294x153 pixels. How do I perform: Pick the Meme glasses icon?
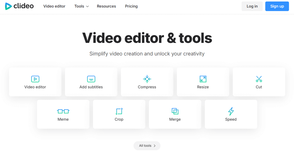pyautogui.click(x=63, y=111)
